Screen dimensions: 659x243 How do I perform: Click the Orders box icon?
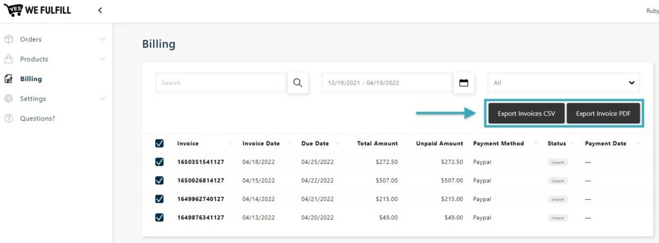tap(8, 39)
